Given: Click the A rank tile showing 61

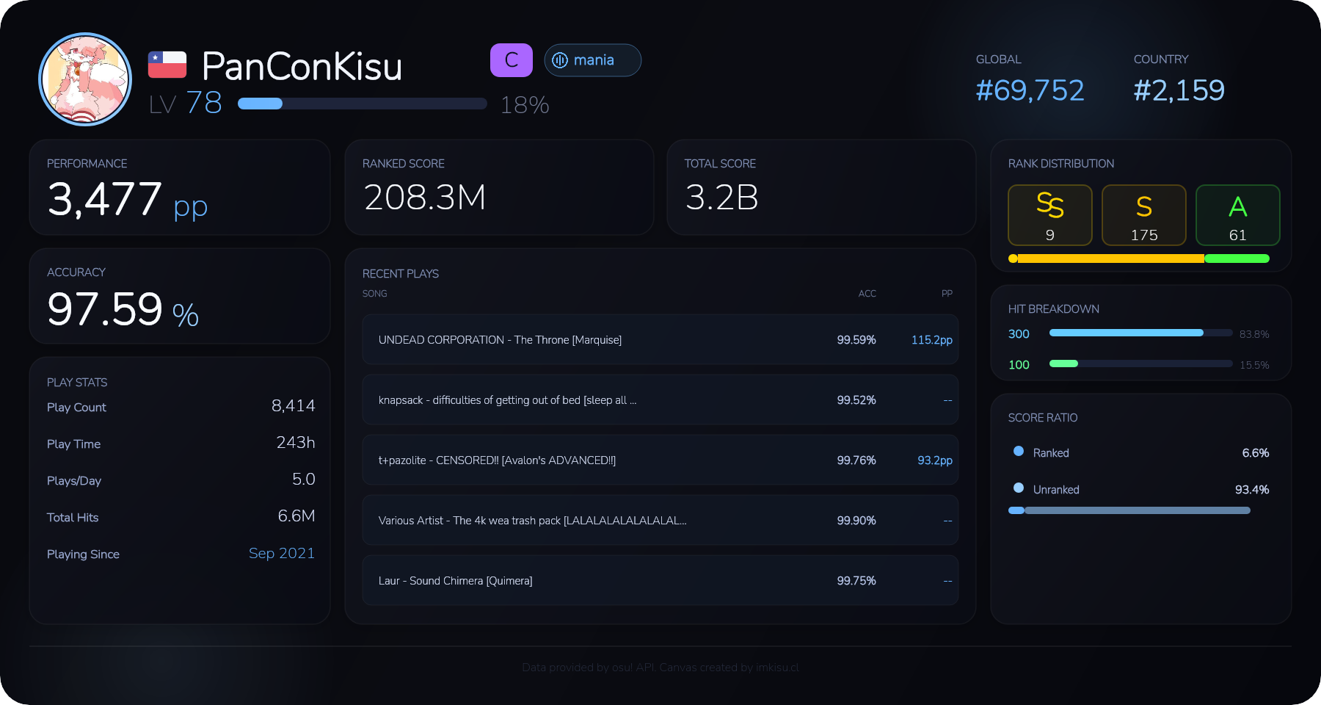Looking at the screenshot, I should coord(1237,215).
